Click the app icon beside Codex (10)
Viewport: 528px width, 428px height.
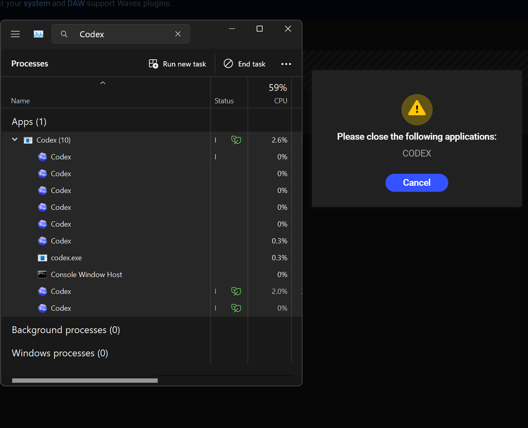28,140
